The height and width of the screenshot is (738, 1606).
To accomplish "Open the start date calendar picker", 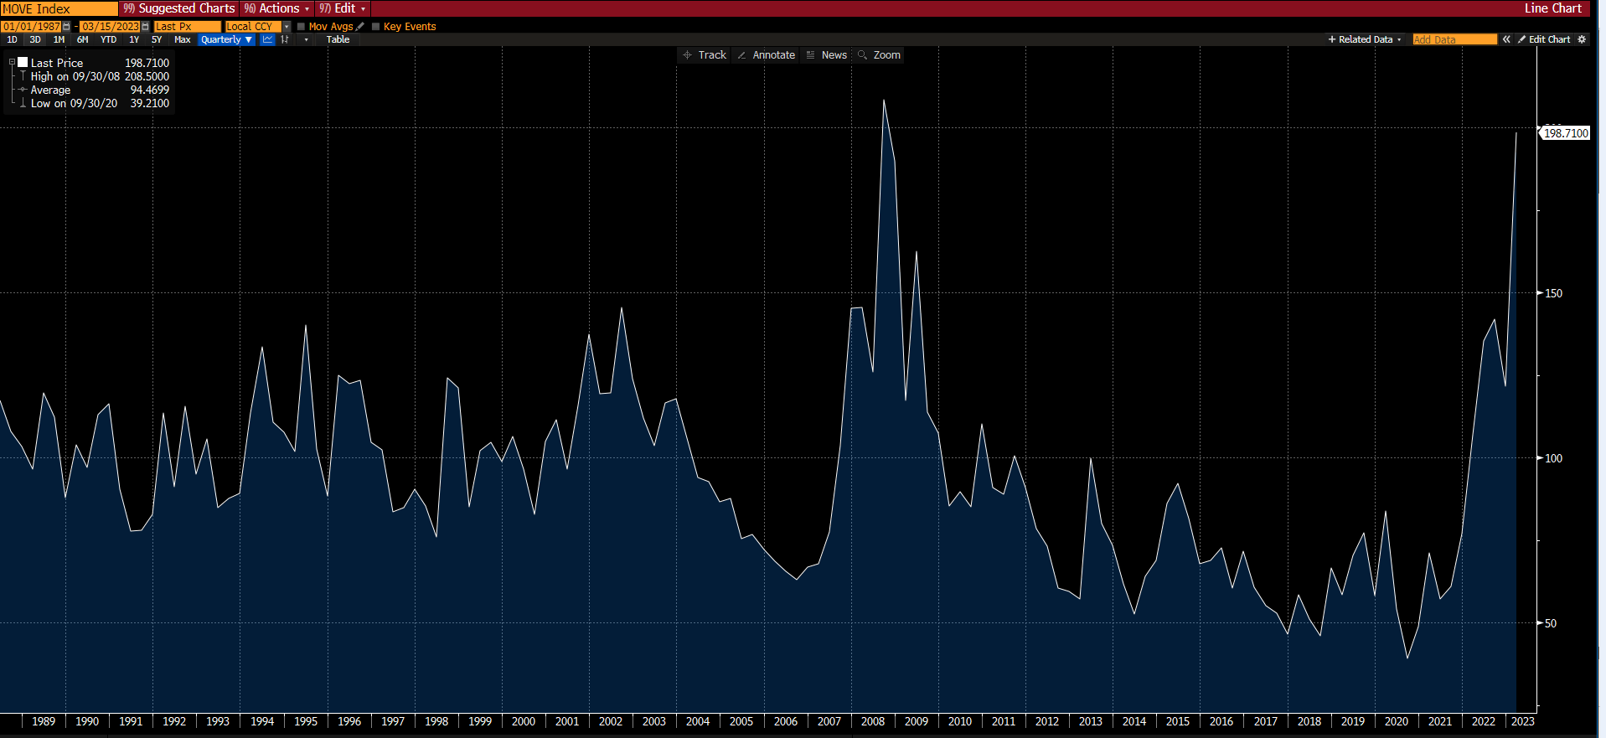I will click(67, 27).
